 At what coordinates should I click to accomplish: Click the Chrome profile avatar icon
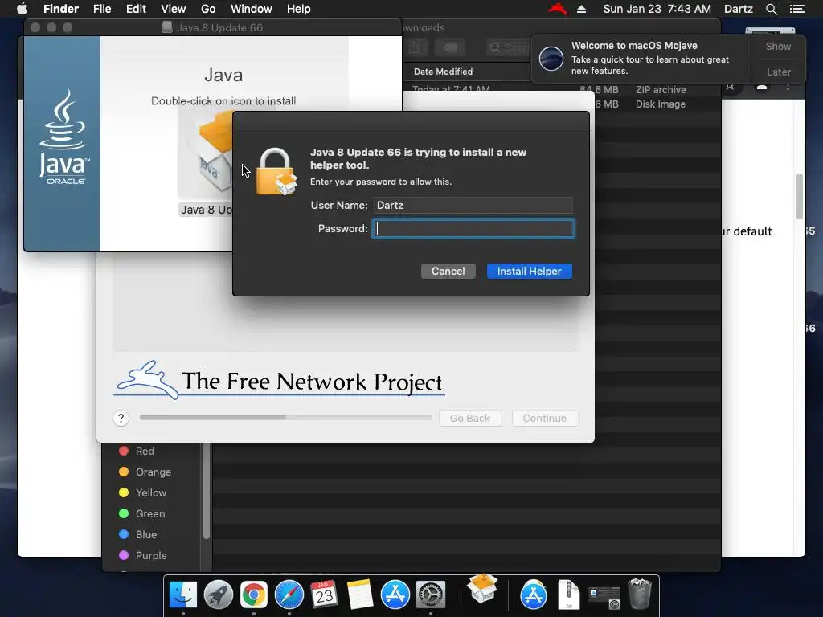[x=762, y=87]
